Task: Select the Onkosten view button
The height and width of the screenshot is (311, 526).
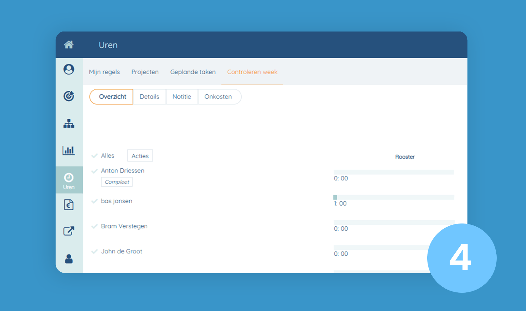Action: 218,97
